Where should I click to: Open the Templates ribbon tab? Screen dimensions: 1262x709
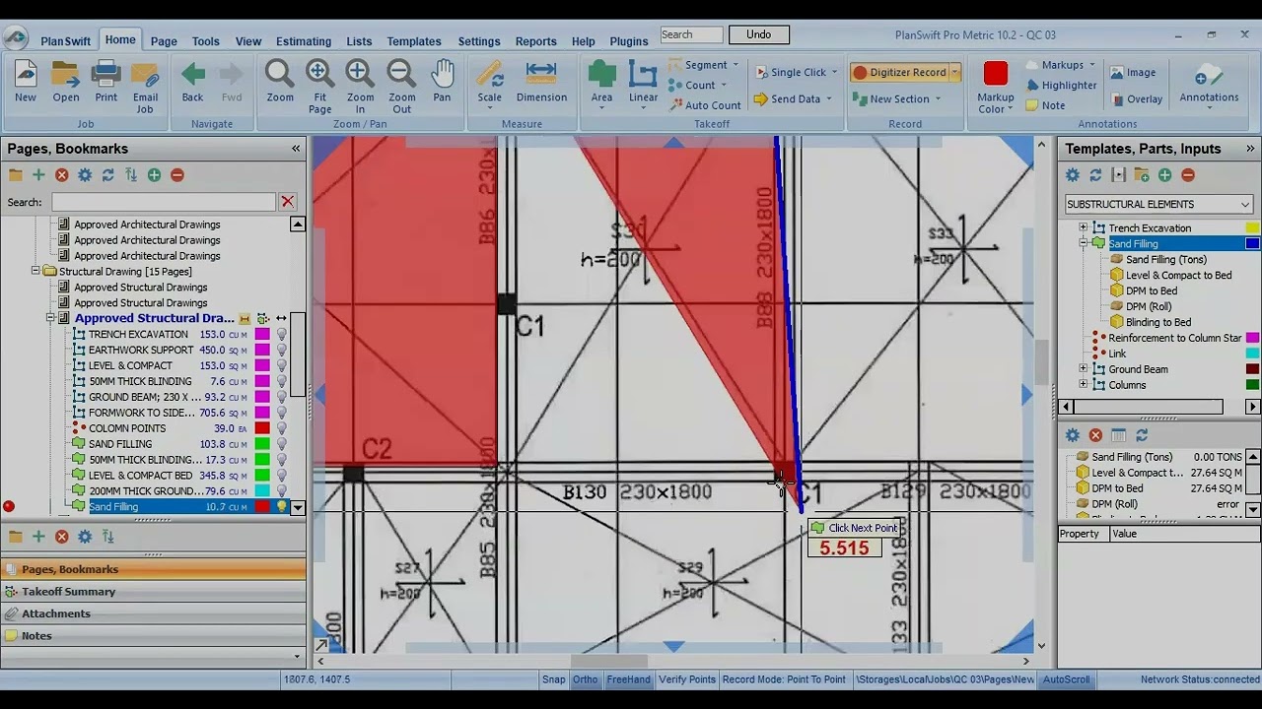413,41
